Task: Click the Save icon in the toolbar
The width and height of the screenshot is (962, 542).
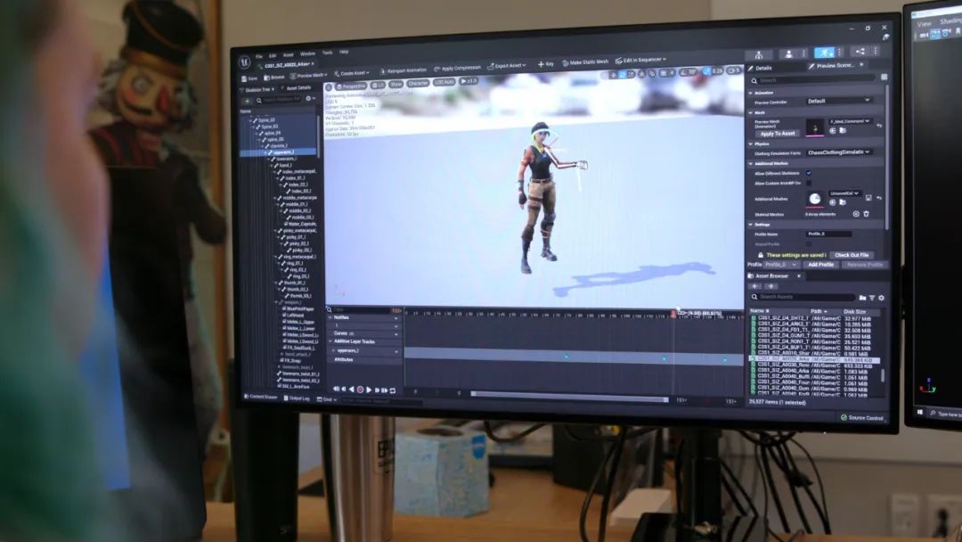Action: click(249, 78)
